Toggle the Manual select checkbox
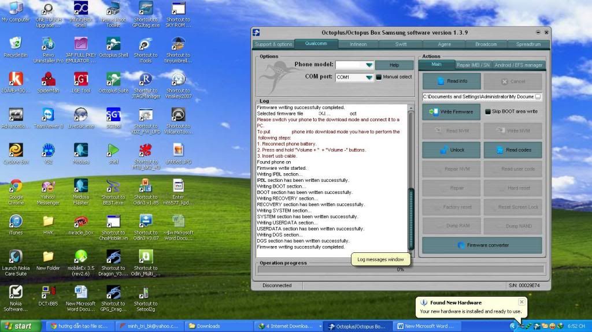This screenshot has width=592, height=332. point(379,77)
